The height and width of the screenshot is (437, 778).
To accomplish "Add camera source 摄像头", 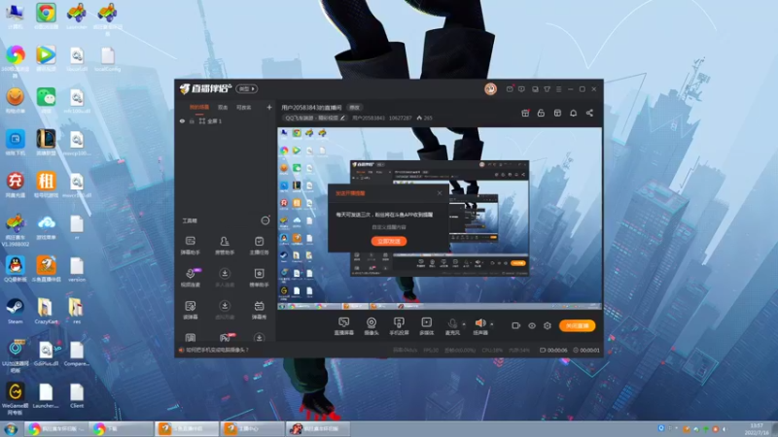I will 371,326.
